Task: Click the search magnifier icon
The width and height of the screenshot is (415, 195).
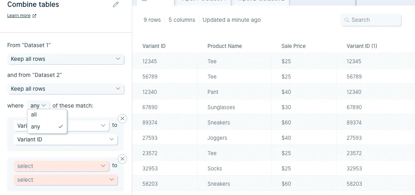Action: [x=347, y=20]
